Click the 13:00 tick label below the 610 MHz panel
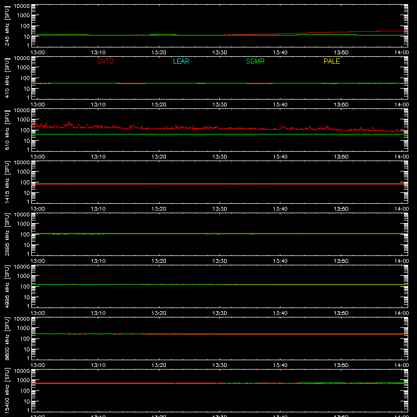Image resolution: width=417 pixels, height=417 pixels. pos(38,157)
